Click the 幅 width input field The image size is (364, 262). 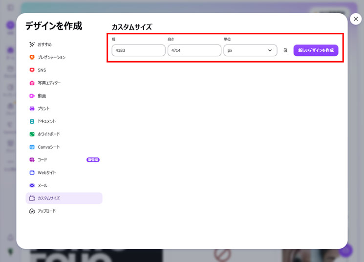(139, 50)
